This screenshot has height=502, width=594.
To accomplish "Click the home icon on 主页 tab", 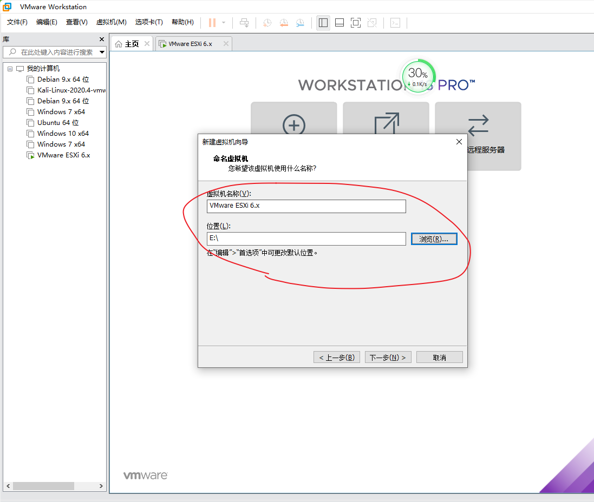I will coord(119,44).
